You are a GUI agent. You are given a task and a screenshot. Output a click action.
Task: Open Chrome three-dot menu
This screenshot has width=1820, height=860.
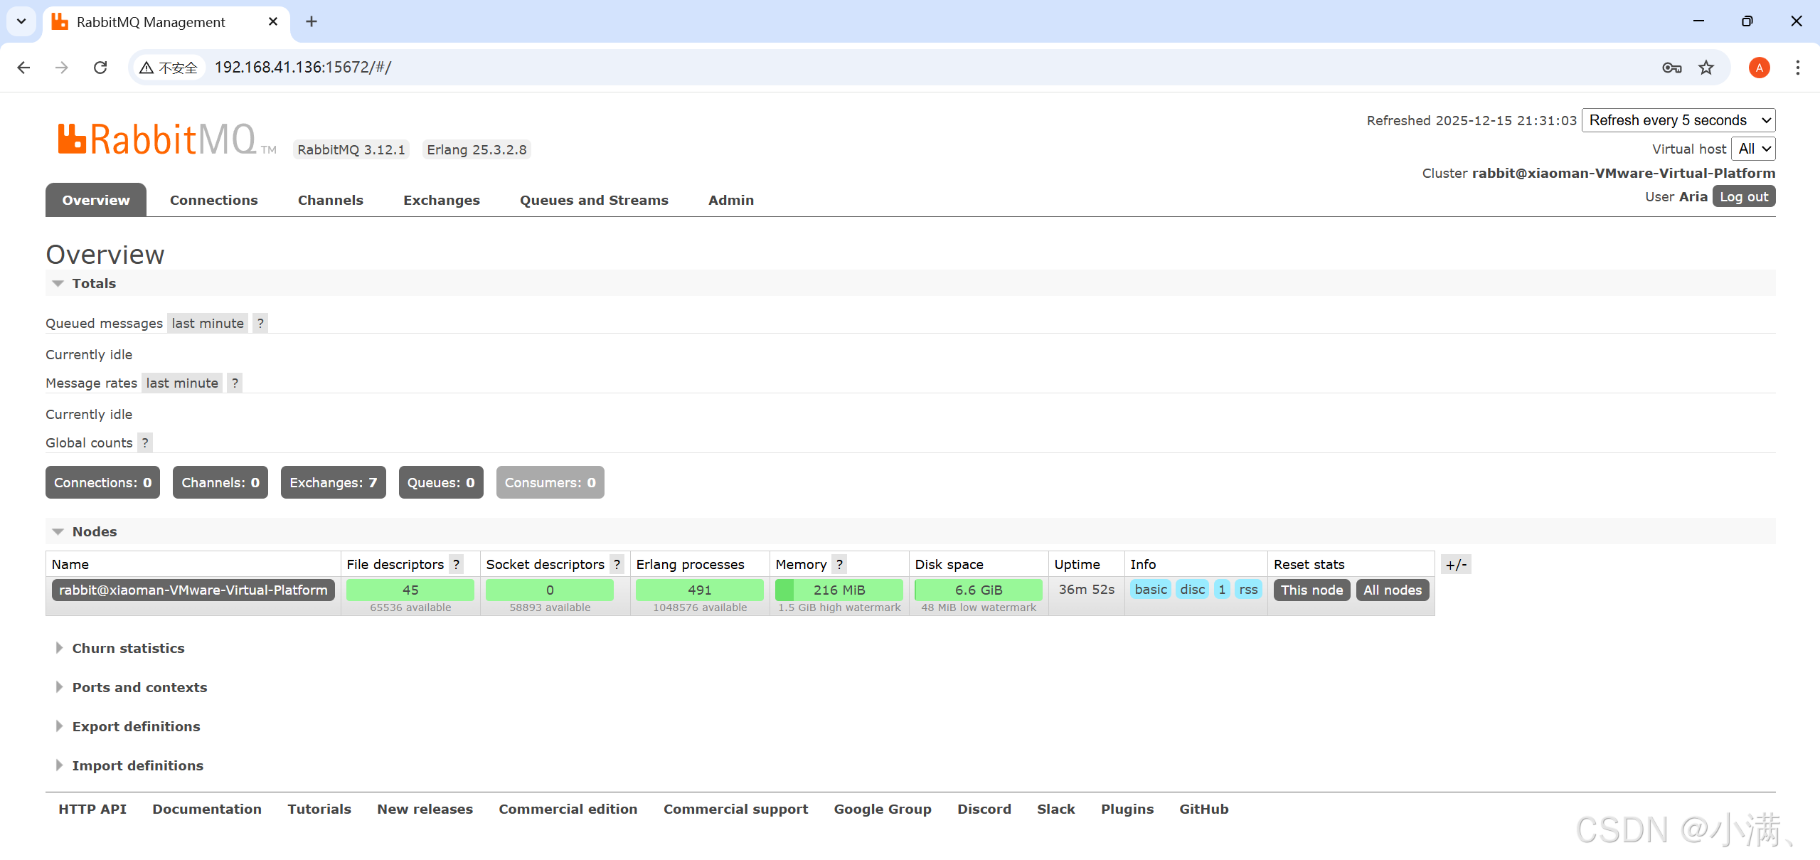(1797, 68)
